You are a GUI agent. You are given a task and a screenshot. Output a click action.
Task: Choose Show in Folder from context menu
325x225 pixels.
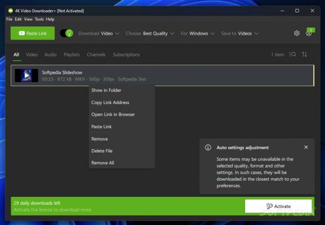(x=122, y=90)
